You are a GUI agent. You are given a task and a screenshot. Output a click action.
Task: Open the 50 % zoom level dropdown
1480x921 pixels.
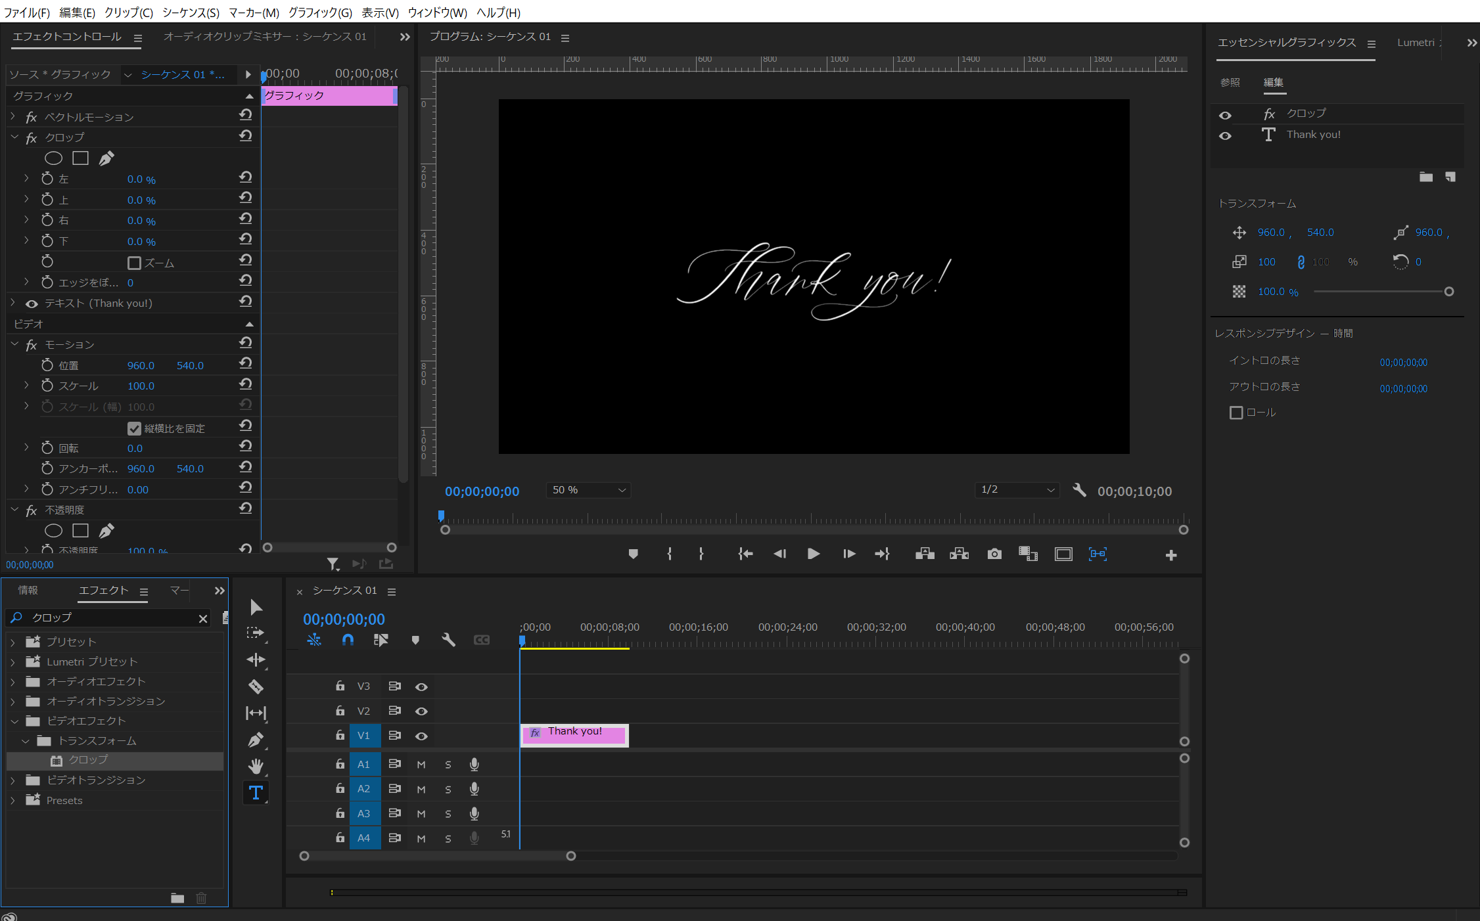tap(588, 490)
